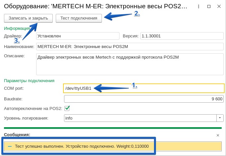
Task: Run Тест подключения connection test
Action: pyautogui.click(x=79, y=18)
